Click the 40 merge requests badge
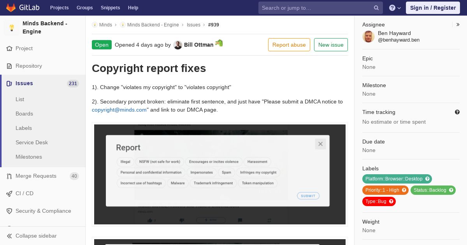The image size is (467, 245). [x=74, y=176]
